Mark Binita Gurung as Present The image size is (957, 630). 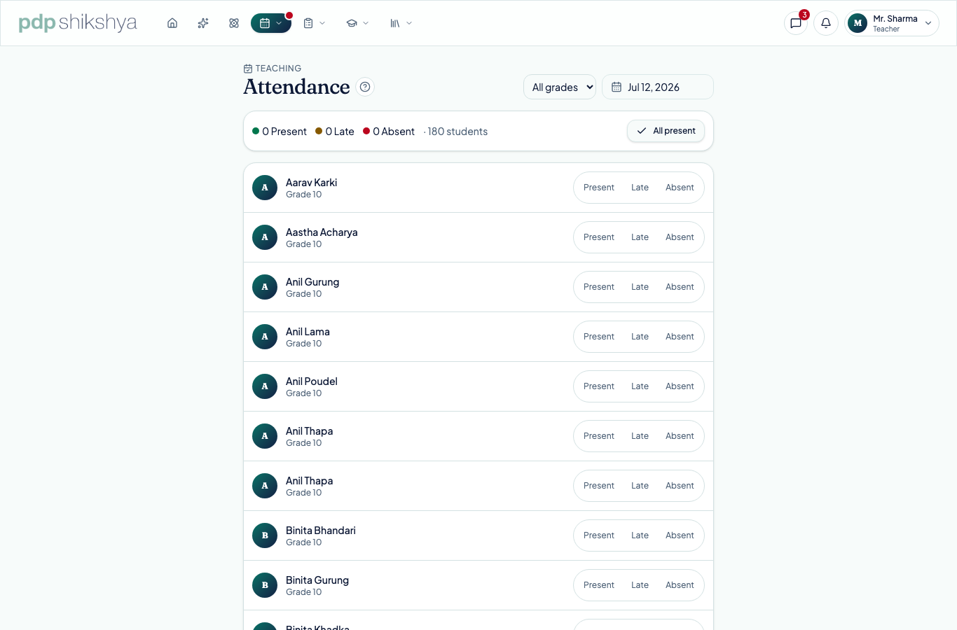coord(599,585)
